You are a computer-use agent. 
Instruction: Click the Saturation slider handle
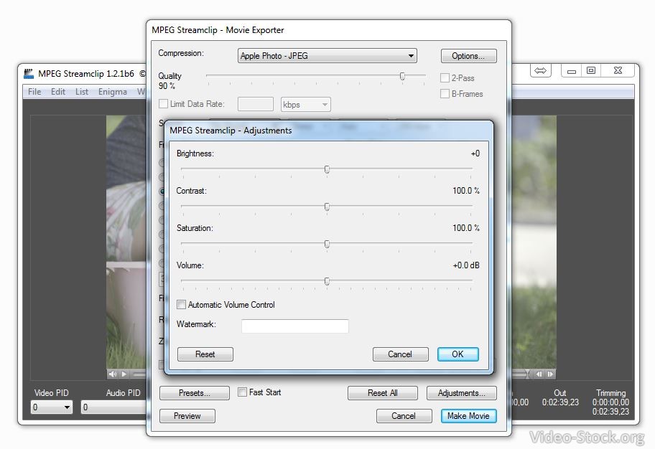(327, 244)
